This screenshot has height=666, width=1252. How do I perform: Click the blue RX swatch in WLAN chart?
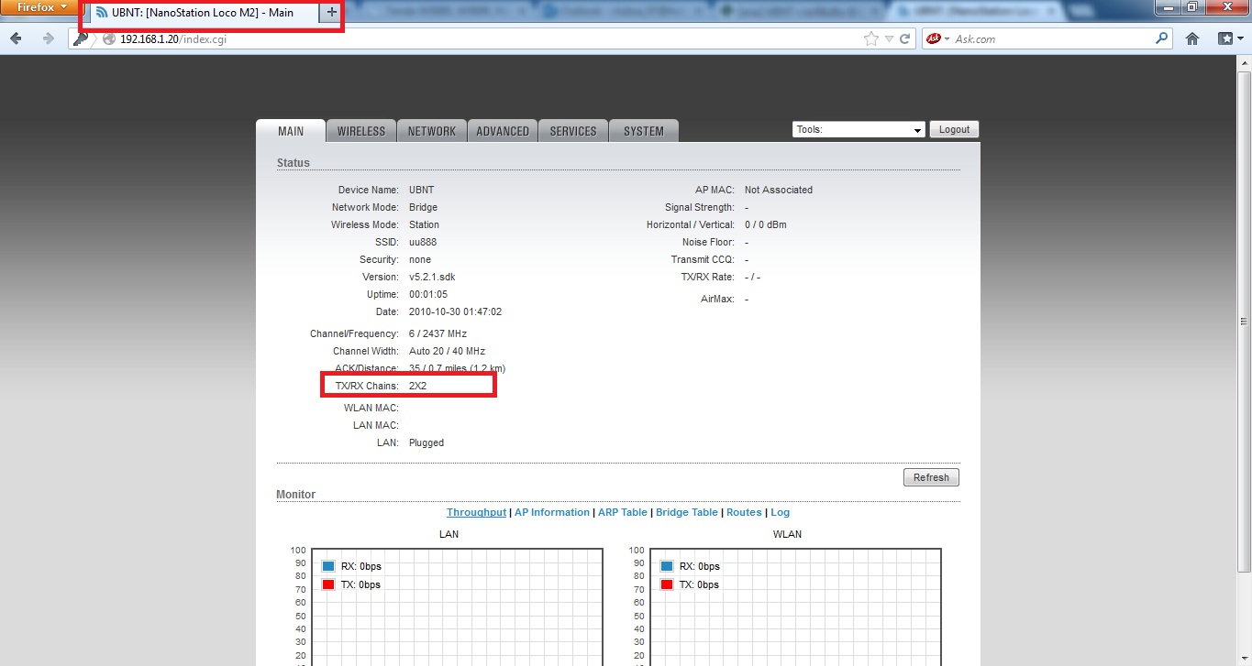667,566
